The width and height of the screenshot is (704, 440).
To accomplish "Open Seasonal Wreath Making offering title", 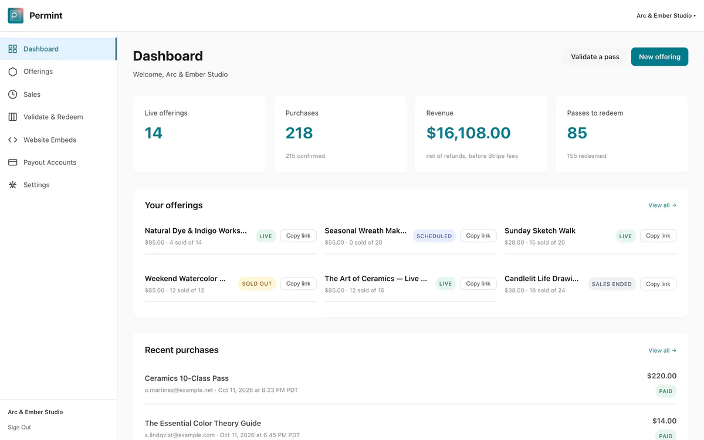I will coord(365,231).
